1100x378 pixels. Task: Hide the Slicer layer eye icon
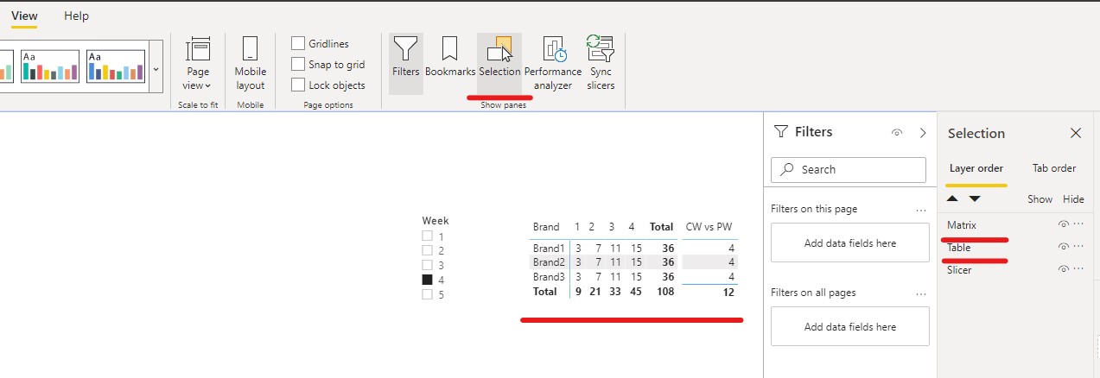click(x=1064, y=269)
